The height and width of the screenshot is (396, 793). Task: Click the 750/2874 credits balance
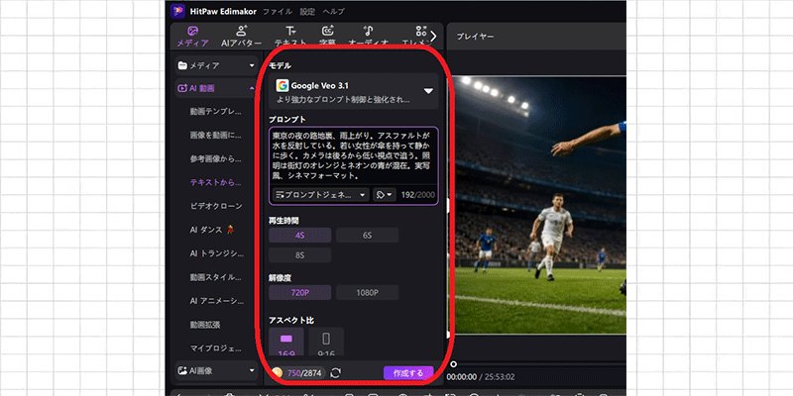304,373
